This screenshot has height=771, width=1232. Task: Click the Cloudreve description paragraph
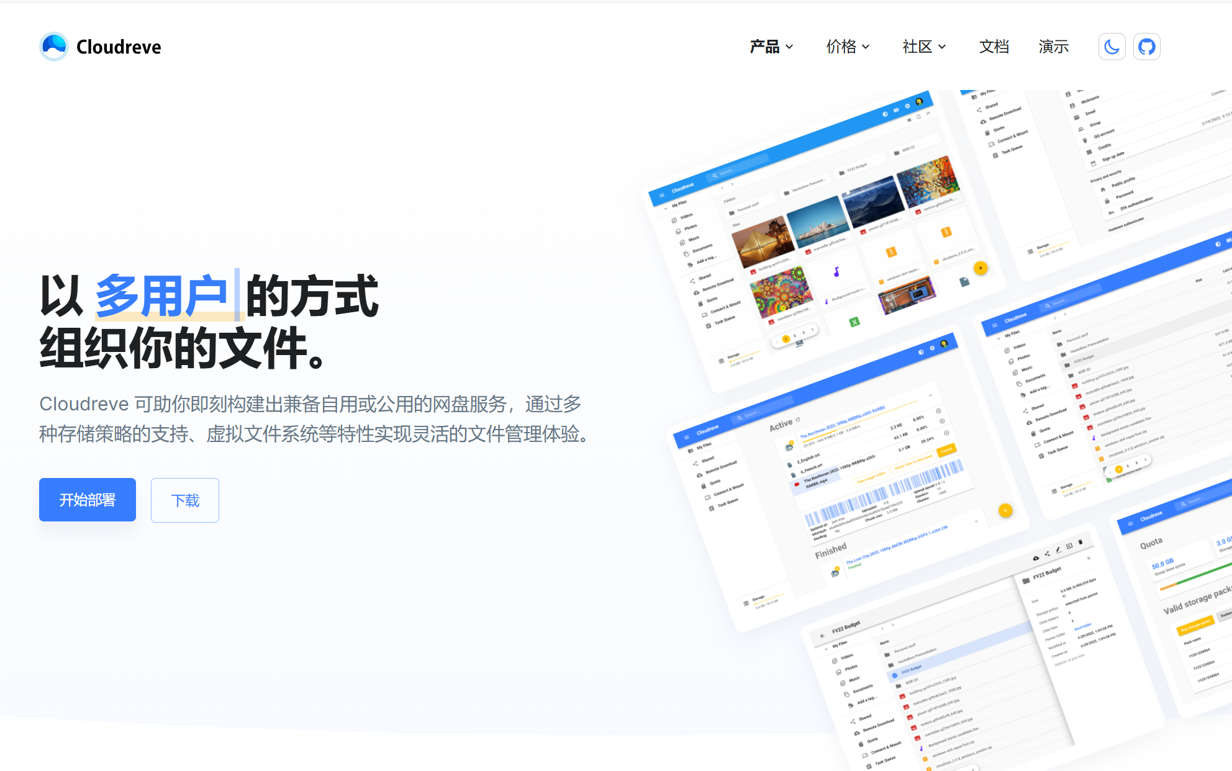314,419
